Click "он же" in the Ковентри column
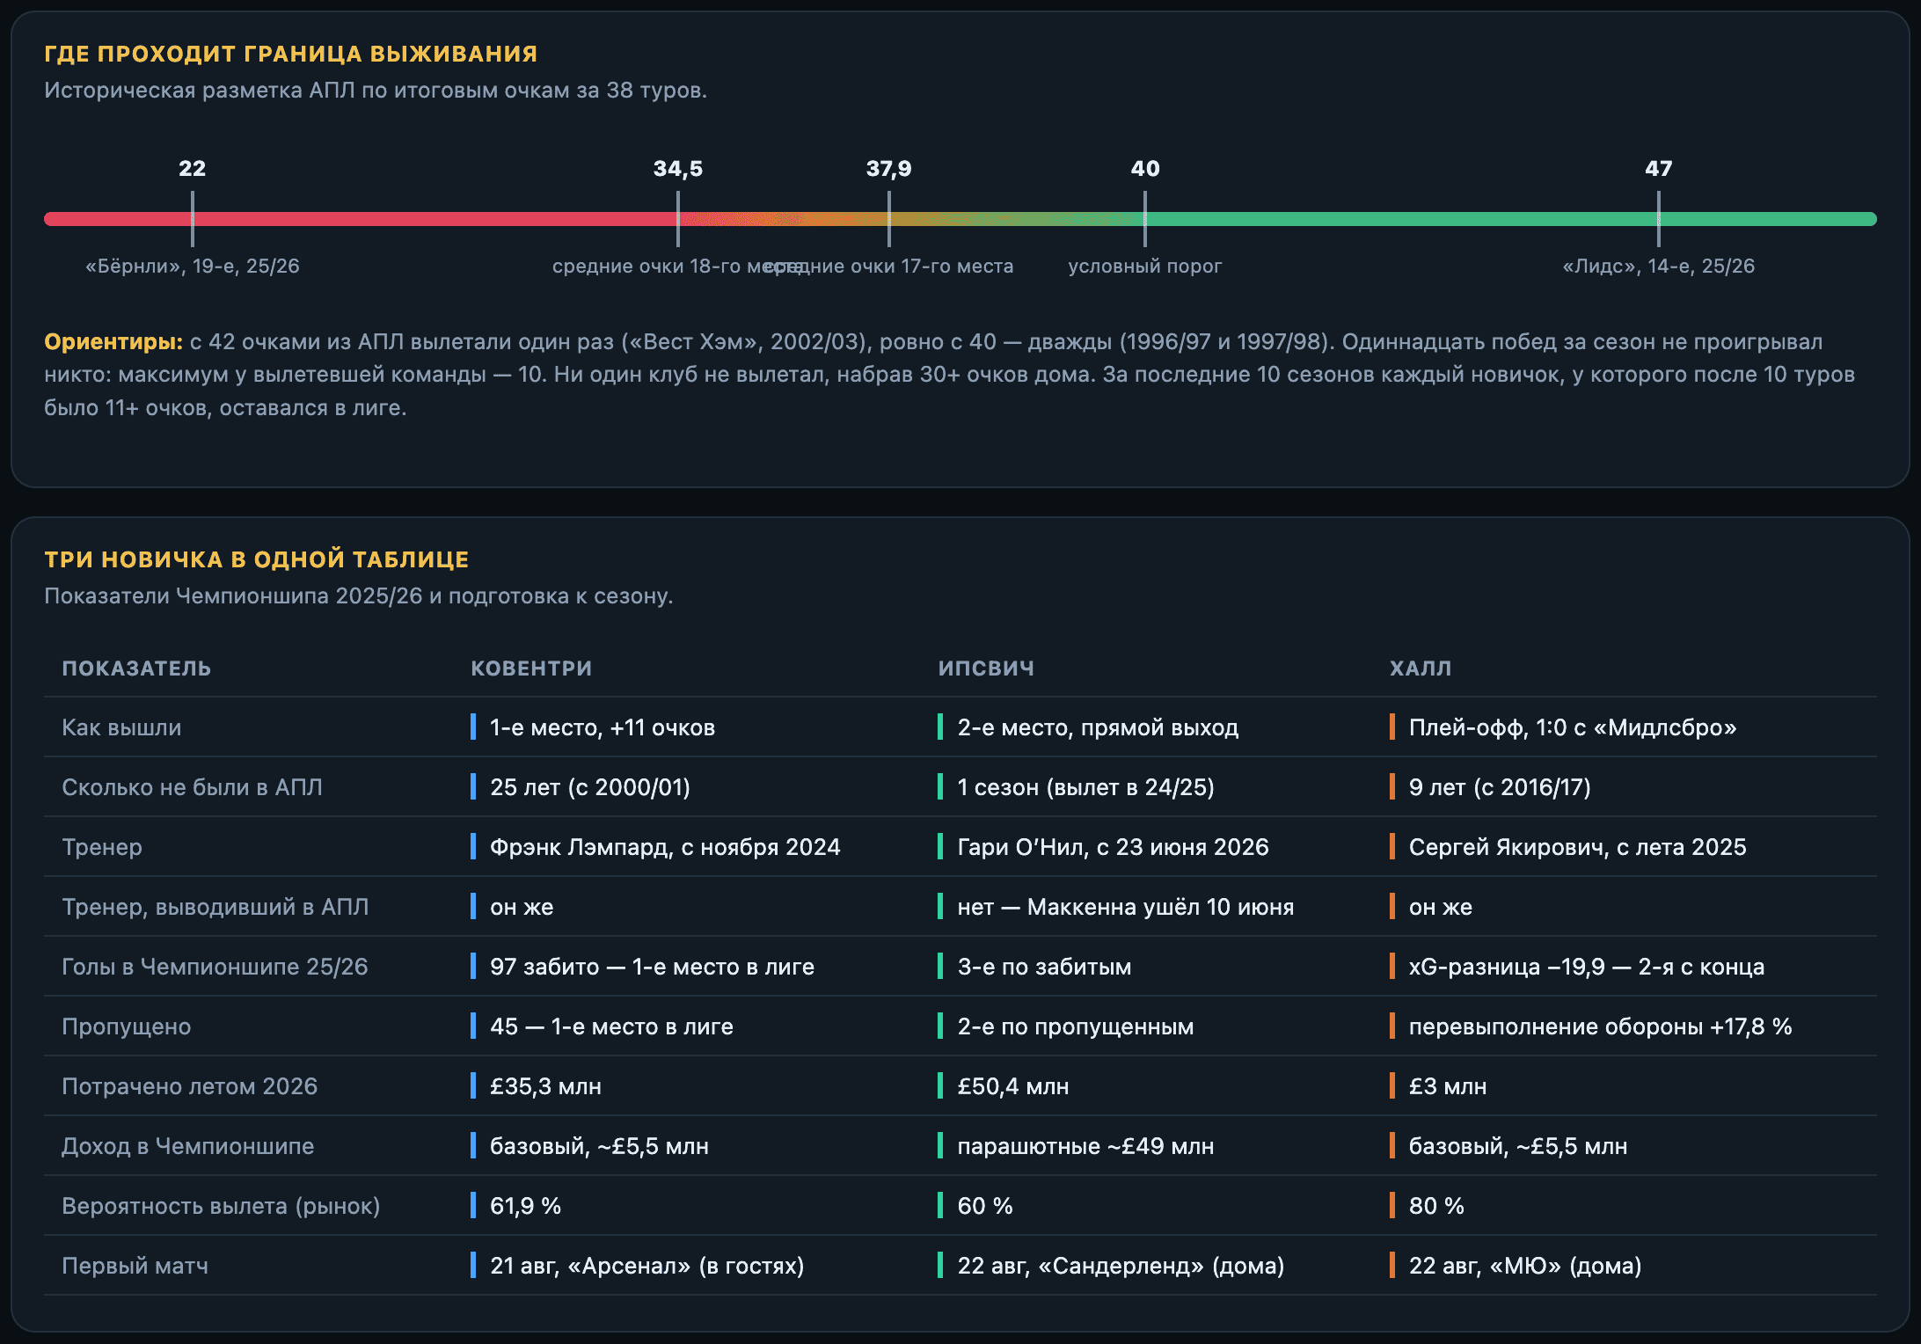1921x1344 pixels. pyautogui.click(x=522, y=907)
